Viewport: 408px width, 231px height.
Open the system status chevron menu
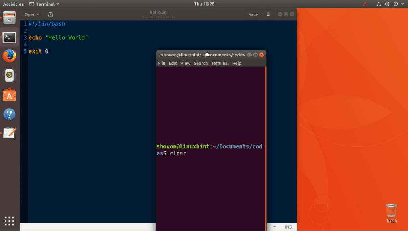point(402,4)
